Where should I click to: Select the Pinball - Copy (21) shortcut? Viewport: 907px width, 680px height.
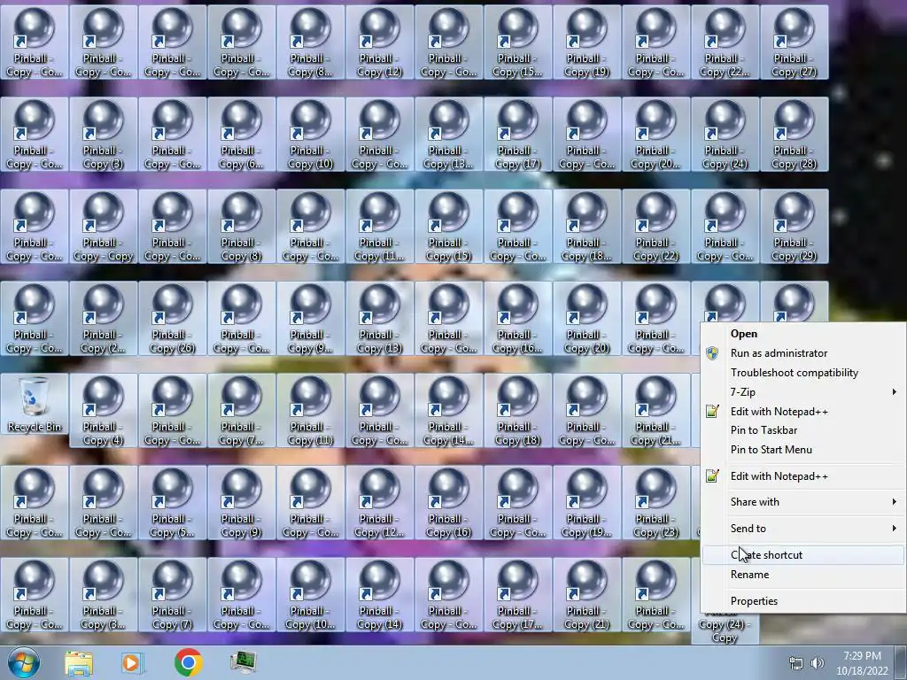(x=586, y=594)
